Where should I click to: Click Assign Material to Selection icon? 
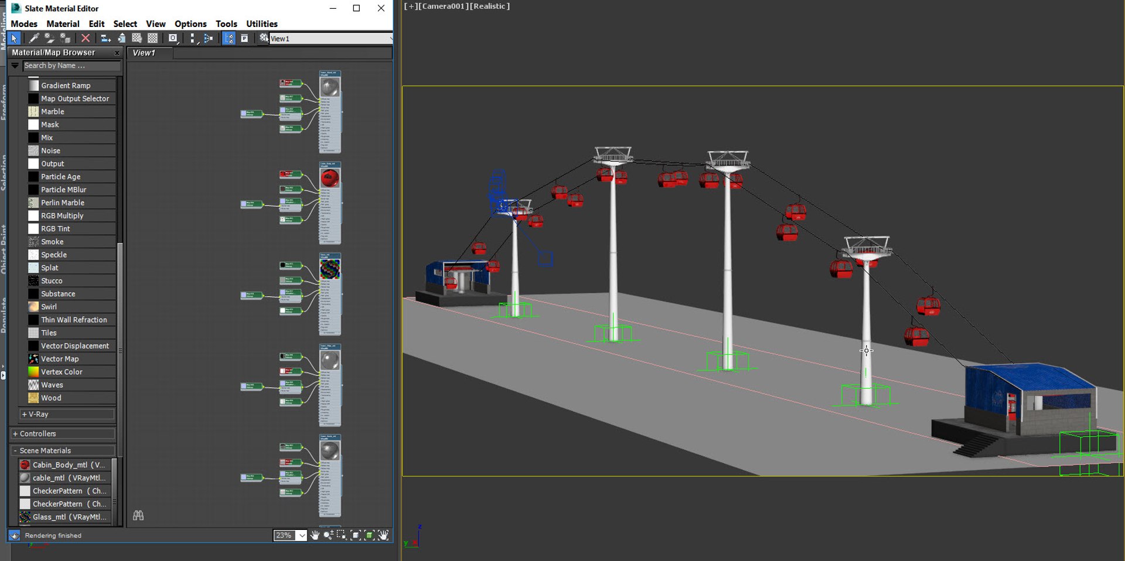coord(65,38)
